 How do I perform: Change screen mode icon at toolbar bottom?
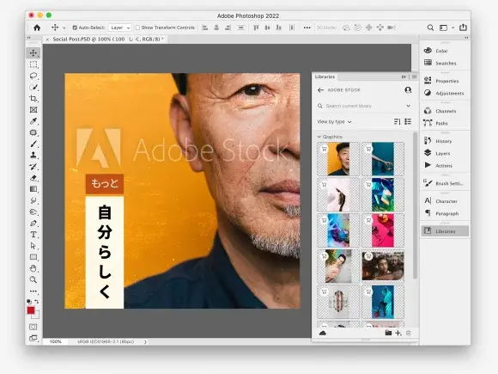pyautogui.click(x=33, y=338)
